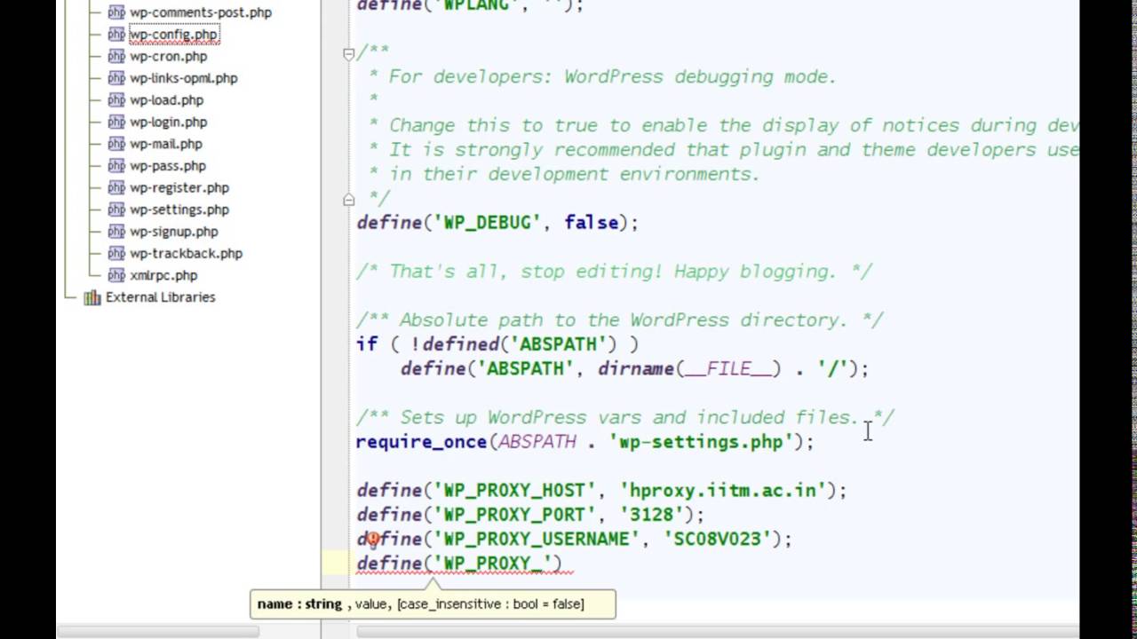1137x639 pixels.
Task: Open wp-cron.php from the file tree
Action: 168,56
